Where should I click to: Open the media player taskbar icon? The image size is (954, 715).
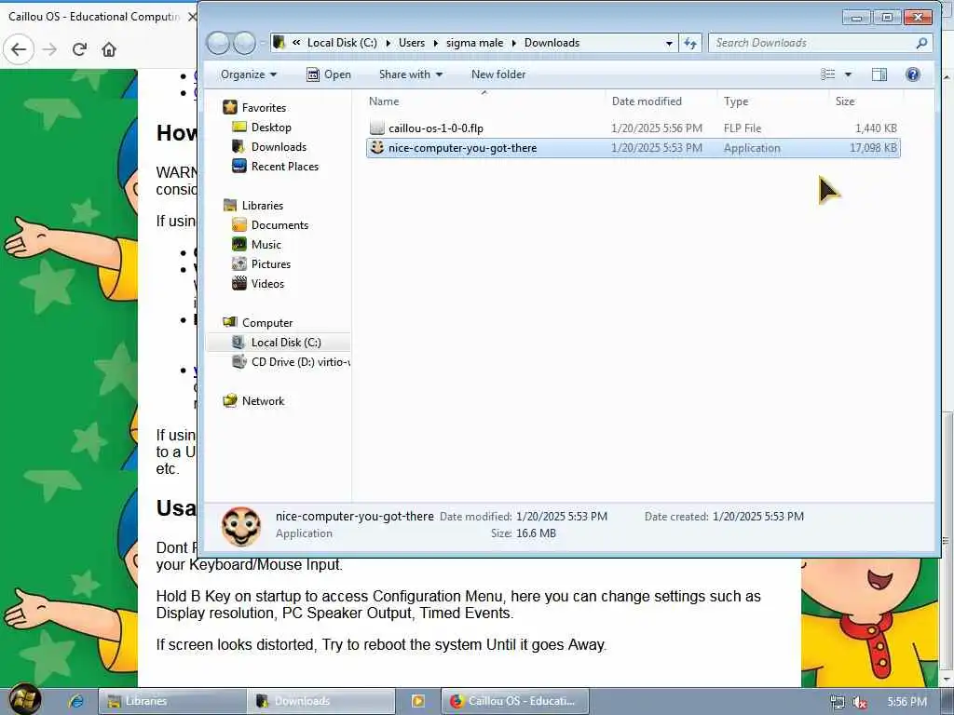418,701
